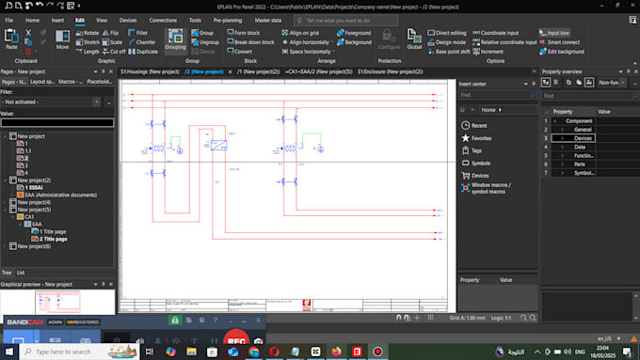
Task: Send to Background
Action: point(354,42)
